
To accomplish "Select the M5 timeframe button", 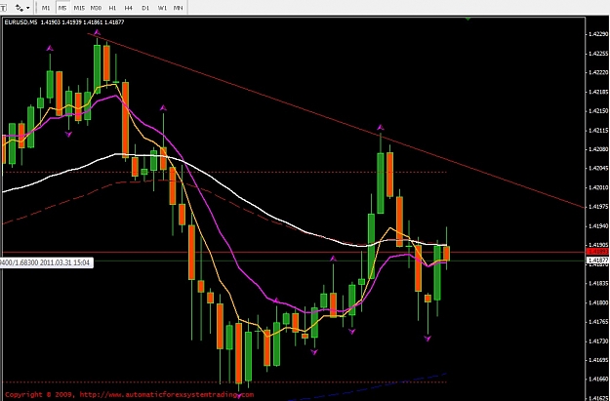I will click(62, 8).
